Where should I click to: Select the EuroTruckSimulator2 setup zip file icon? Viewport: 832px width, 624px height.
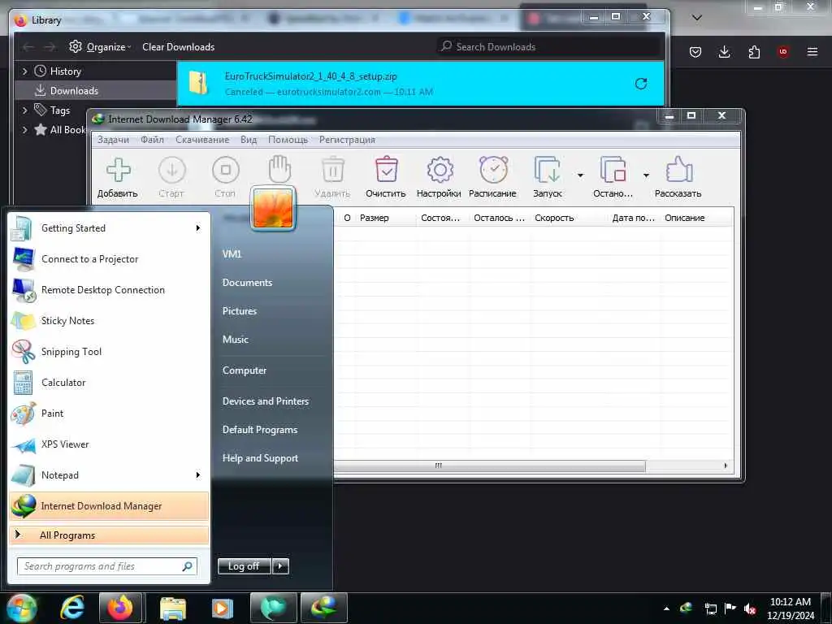(199, 84)
